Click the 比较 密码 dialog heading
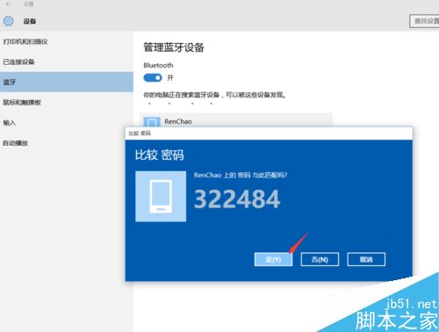The width and height of the screenshot is (439, 332). (x=159, y=155)
